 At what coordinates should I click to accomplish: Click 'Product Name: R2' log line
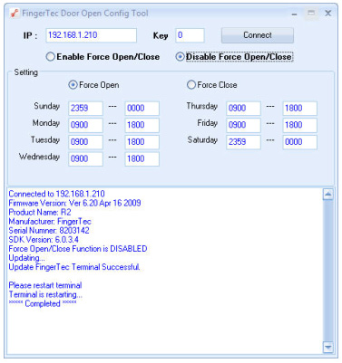click(x=40, y=213)
